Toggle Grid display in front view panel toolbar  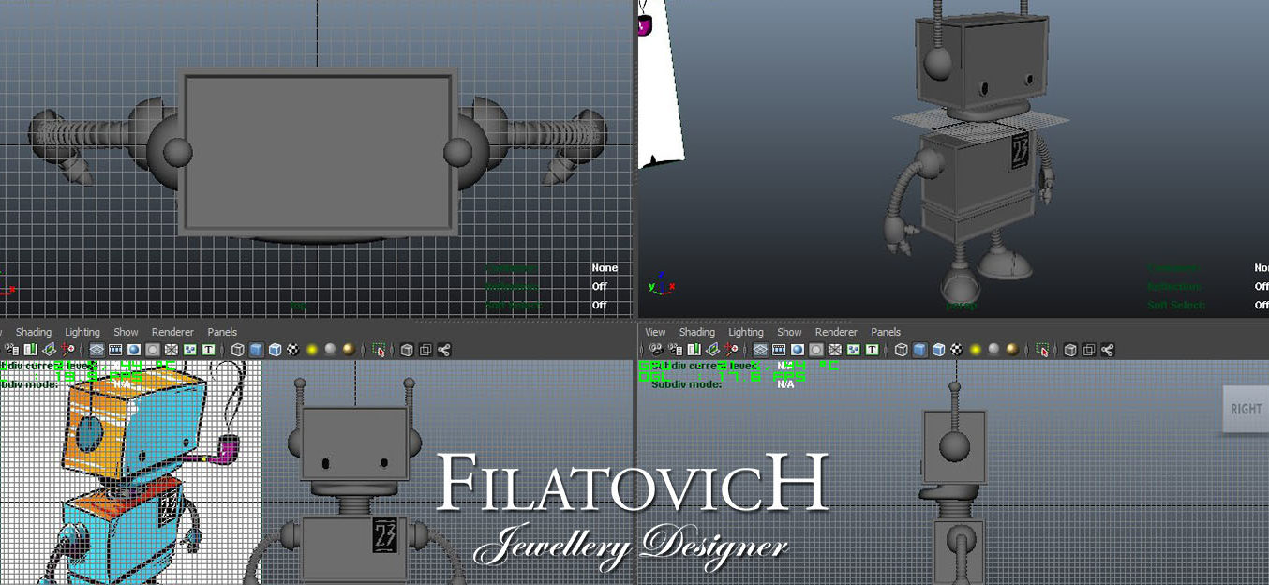click(97, 350)
